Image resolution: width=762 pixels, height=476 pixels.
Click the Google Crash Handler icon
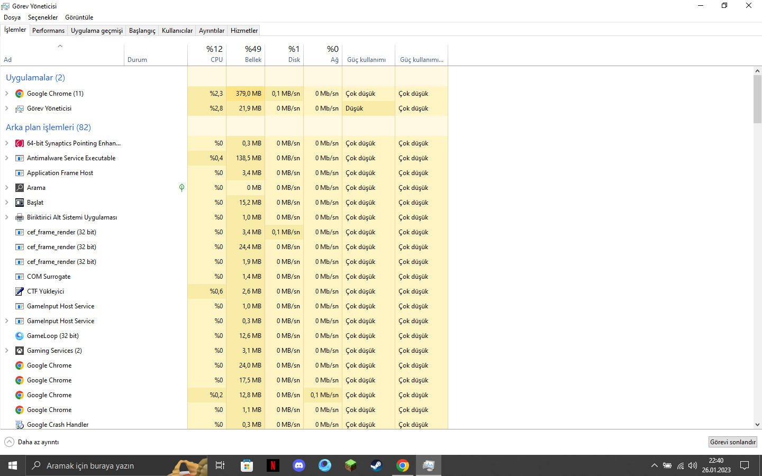[x=20, y=425]
